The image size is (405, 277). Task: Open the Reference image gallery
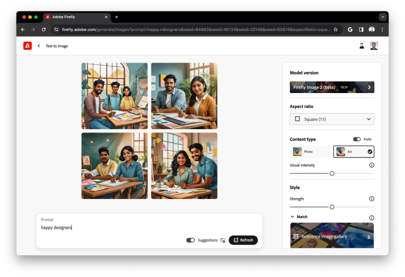332,237
